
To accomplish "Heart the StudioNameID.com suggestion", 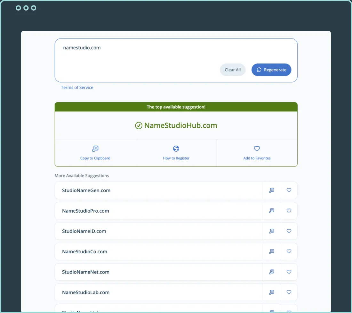I will [289, 231].
